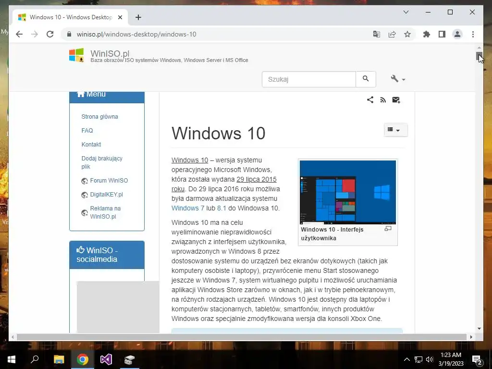This screenshot has height=369, width=492.
Task: Click the 29 lipca 2015 roku link
Action: click(224, 184)
